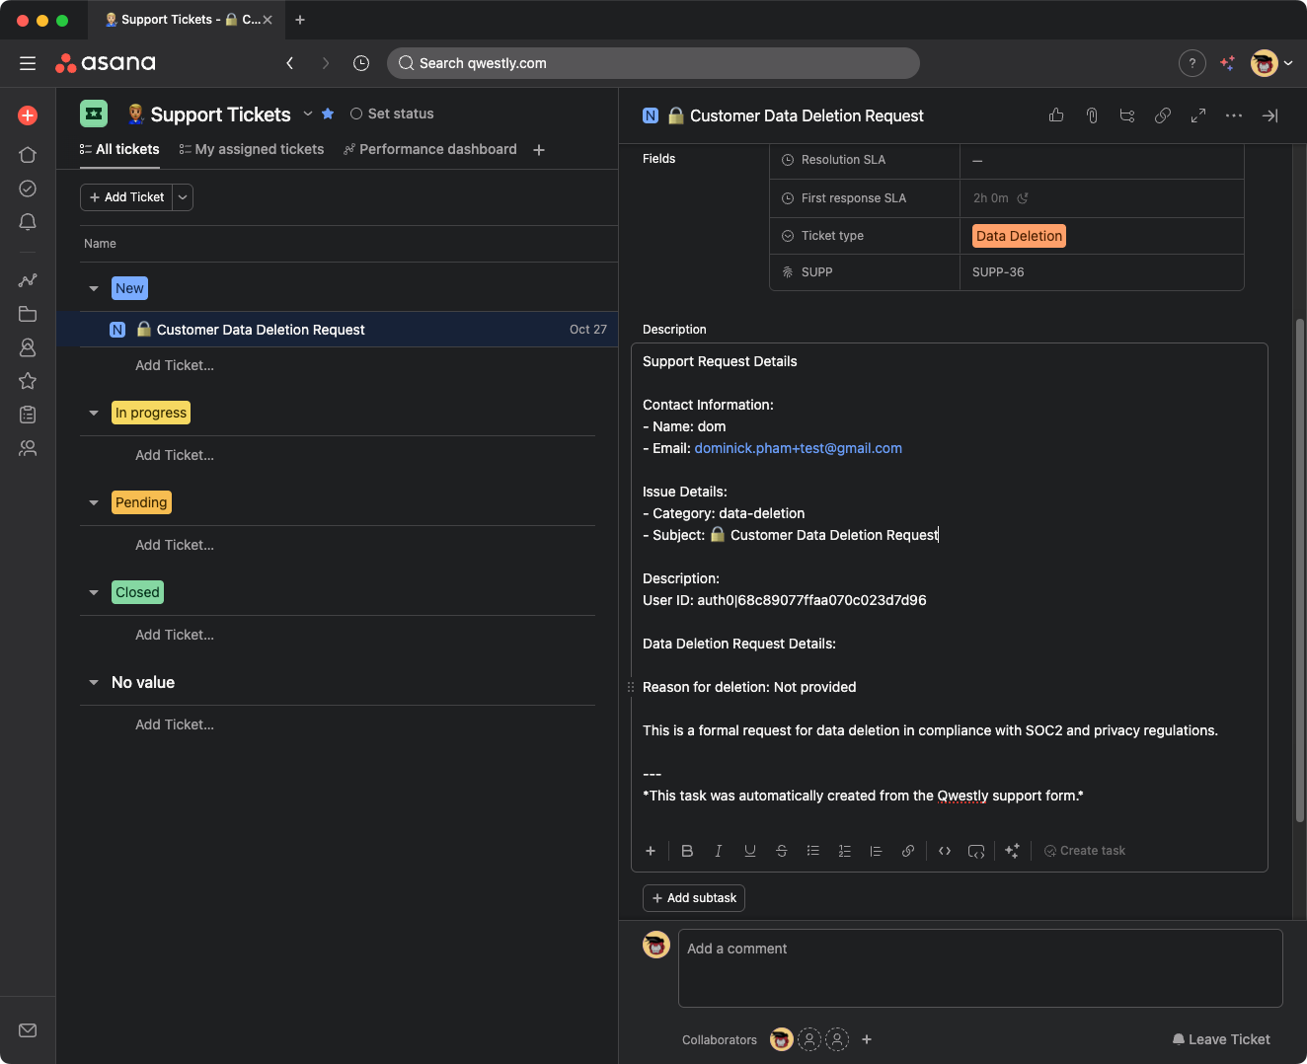Screen dimensions: 1307x1064
Task: Click the subtasks icon in ticket header
Action: tap(1127, 115)
